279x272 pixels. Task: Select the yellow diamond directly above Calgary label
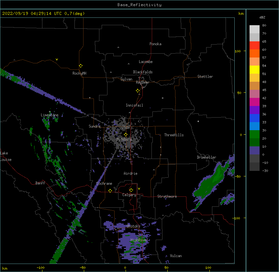click(131, 190)
